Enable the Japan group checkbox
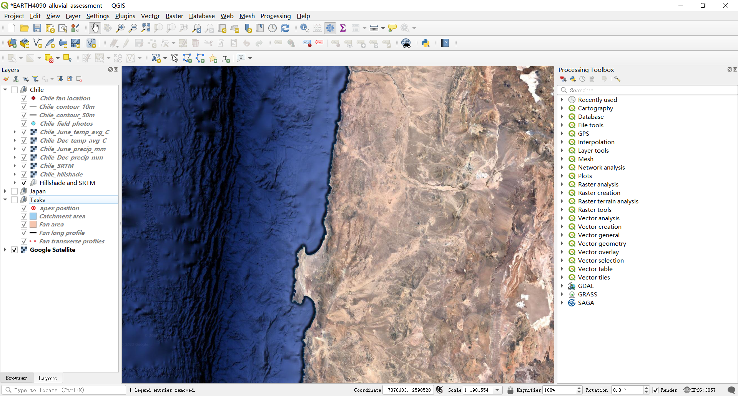The height and width of the screenshot is (396, 738). (x=15, y=191)
